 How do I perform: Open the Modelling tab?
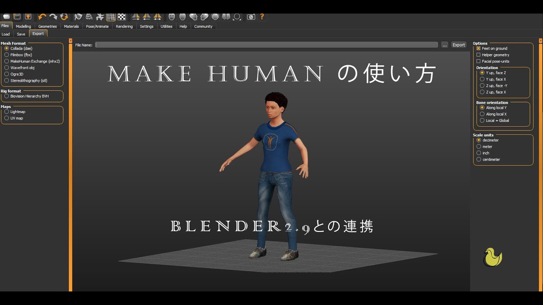pyautogui.click(x=23, y=26)
